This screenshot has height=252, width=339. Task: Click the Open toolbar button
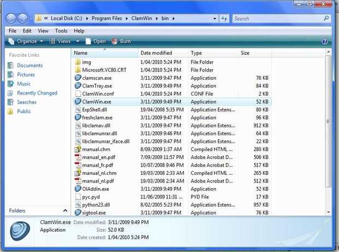click(x=96, y=42)
